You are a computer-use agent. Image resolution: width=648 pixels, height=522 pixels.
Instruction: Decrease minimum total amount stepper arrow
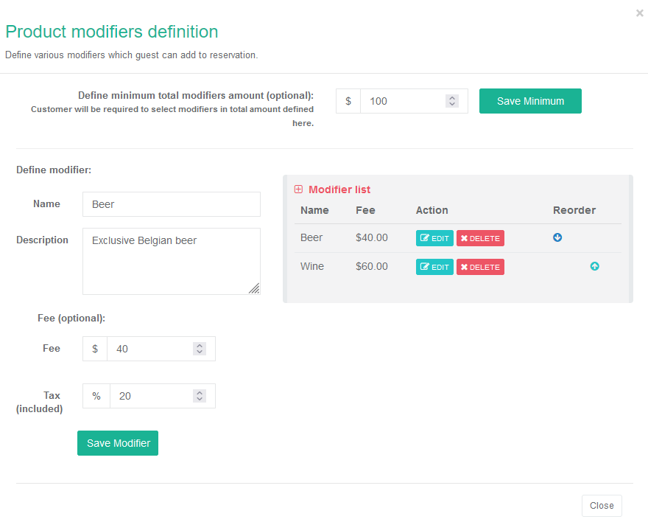click(452, 104)
